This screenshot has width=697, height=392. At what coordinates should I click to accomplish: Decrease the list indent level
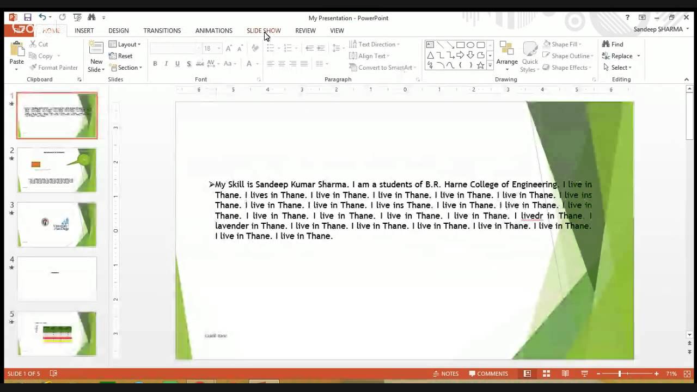tap(309, 48)
